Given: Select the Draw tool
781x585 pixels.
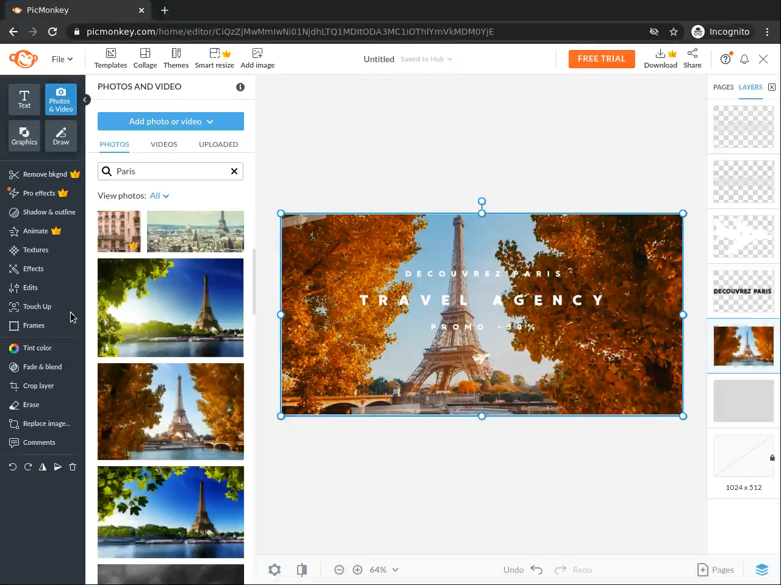Looking at the screenshot, I should 61,135.
